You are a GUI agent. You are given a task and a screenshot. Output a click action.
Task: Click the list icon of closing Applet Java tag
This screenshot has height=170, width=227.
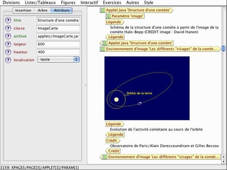(105, 43)
